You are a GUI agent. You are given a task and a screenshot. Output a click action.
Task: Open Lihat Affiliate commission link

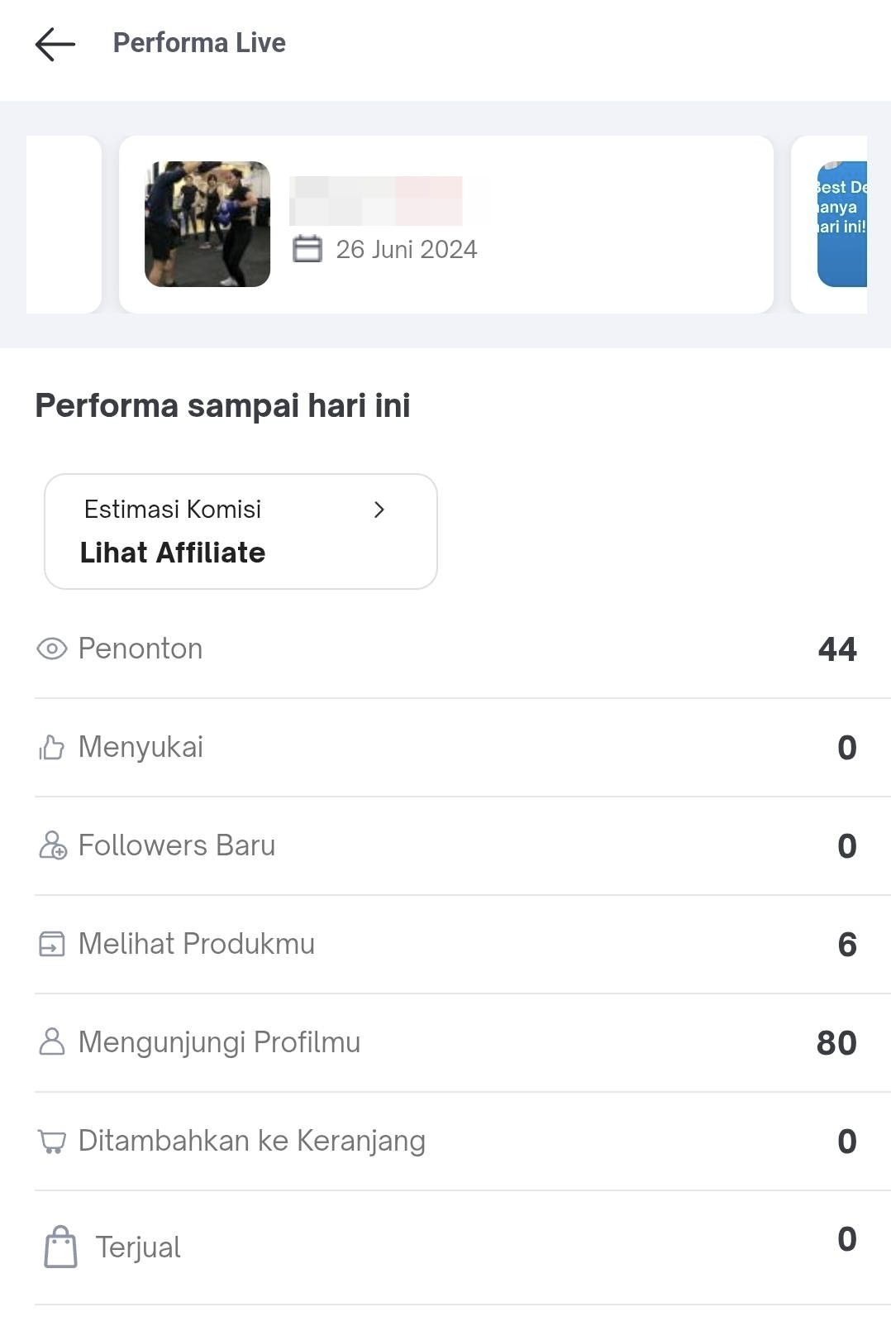(x=173, y=553)
